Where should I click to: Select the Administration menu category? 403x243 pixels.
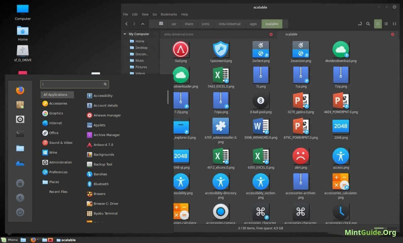(x=57, y=162)
